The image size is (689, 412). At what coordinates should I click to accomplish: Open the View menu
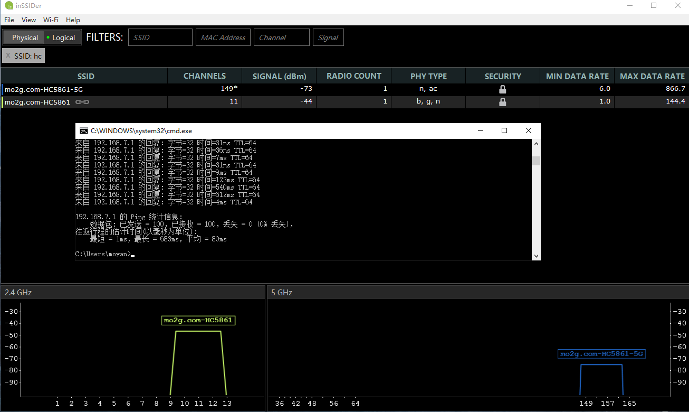[x=29, y=20]
